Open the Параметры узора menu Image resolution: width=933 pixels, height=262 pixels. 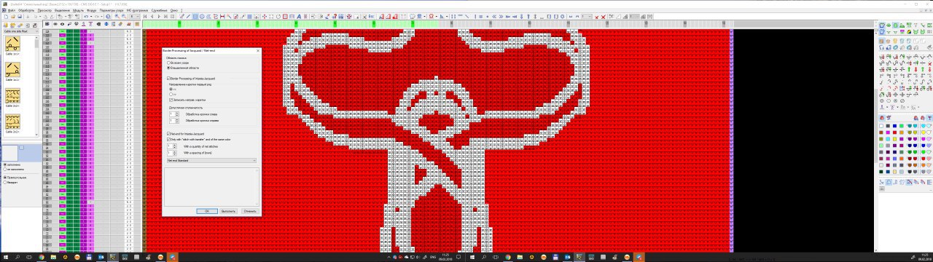click(112, 10)
